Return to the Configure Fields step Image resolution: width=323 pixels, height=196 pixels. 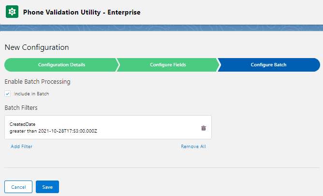(168, 65)
